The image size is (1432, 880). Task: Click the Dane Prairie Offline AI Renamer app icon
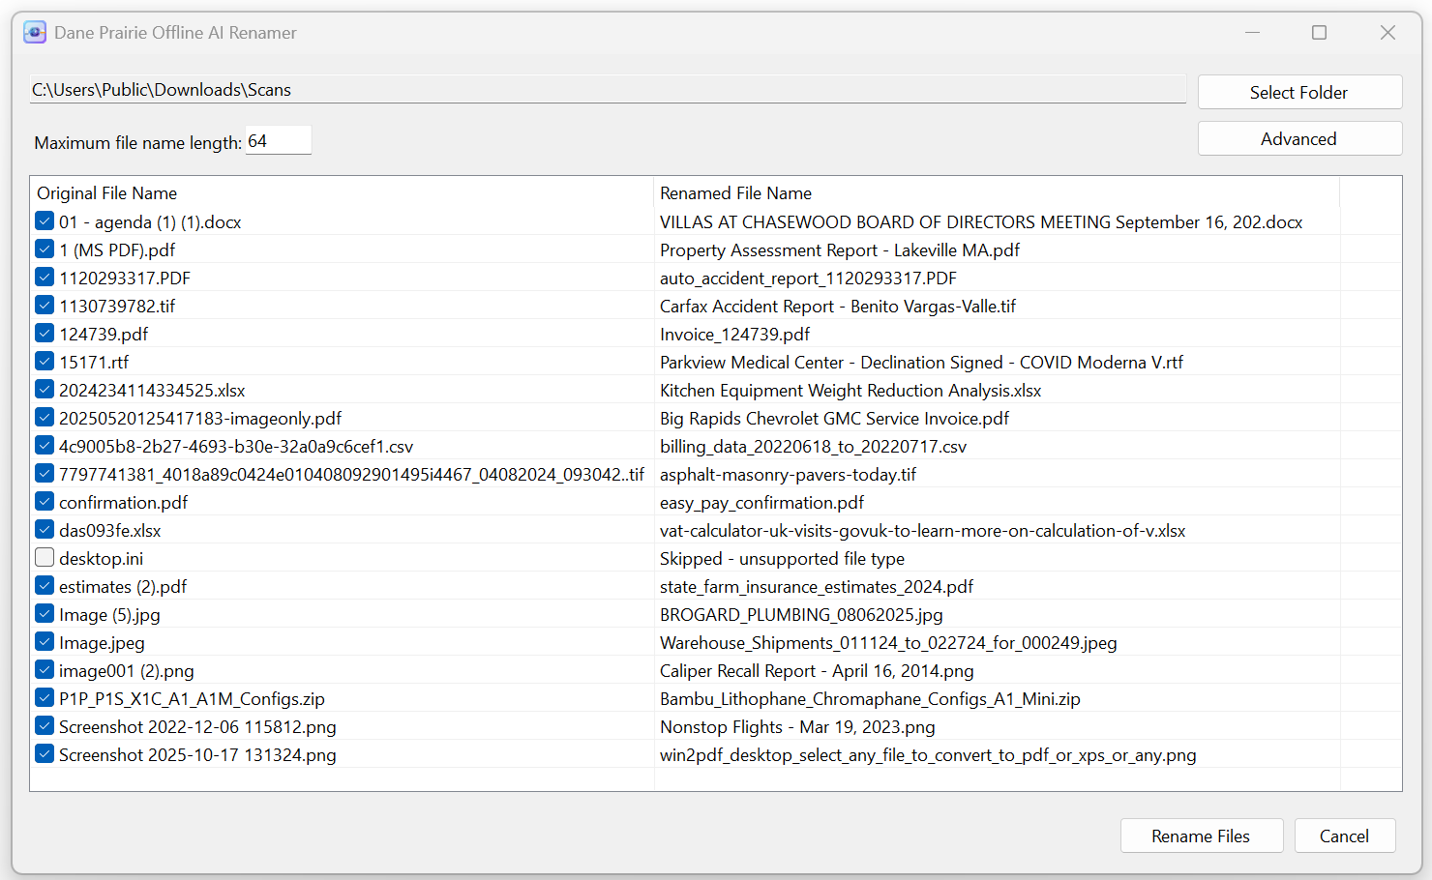(x=35, y=32)
